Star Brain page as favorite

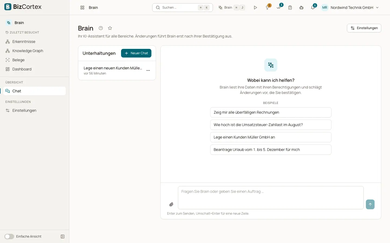[x=110, y=28]
